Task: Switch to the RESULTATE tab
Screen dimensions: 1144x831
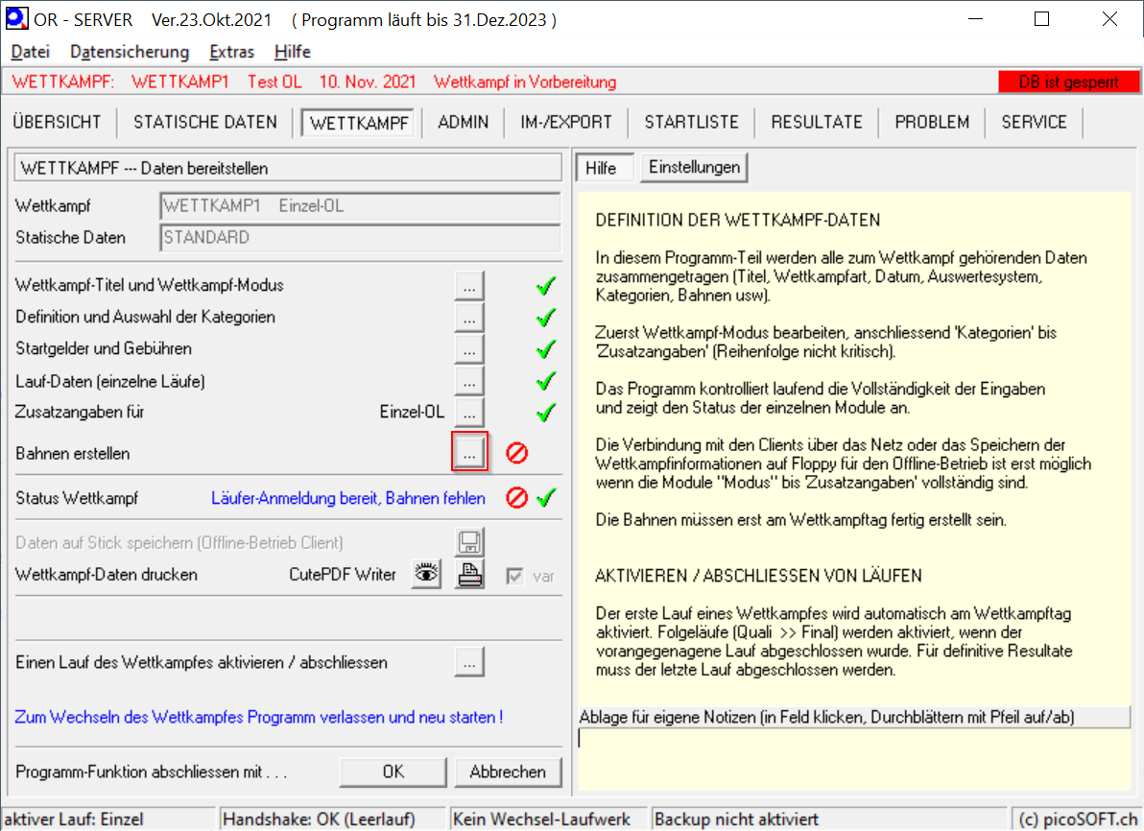Action: [817, 122]
